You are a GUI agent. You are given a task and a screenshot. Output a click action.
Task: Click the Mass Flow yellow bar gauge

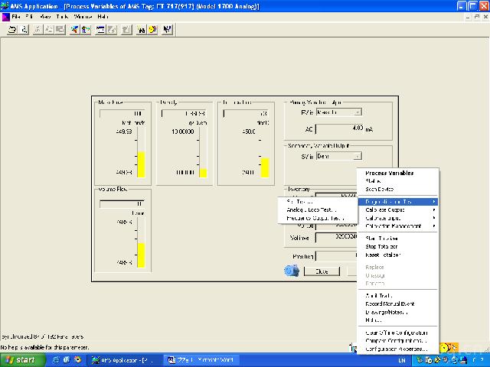tap(141, 164)
